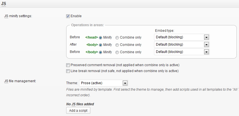
Task: Click the Enable label text
Action: click(x=76, y=16)
